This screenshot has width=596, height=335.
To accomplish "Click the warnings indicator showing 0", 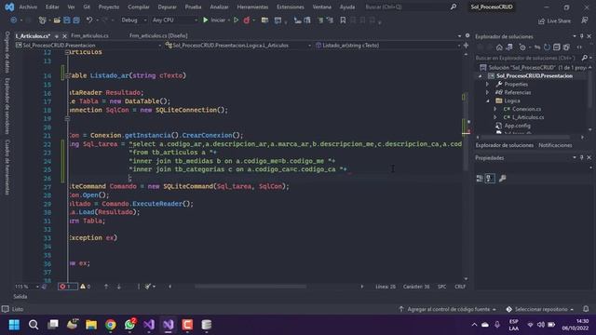I will coord(85,287).
